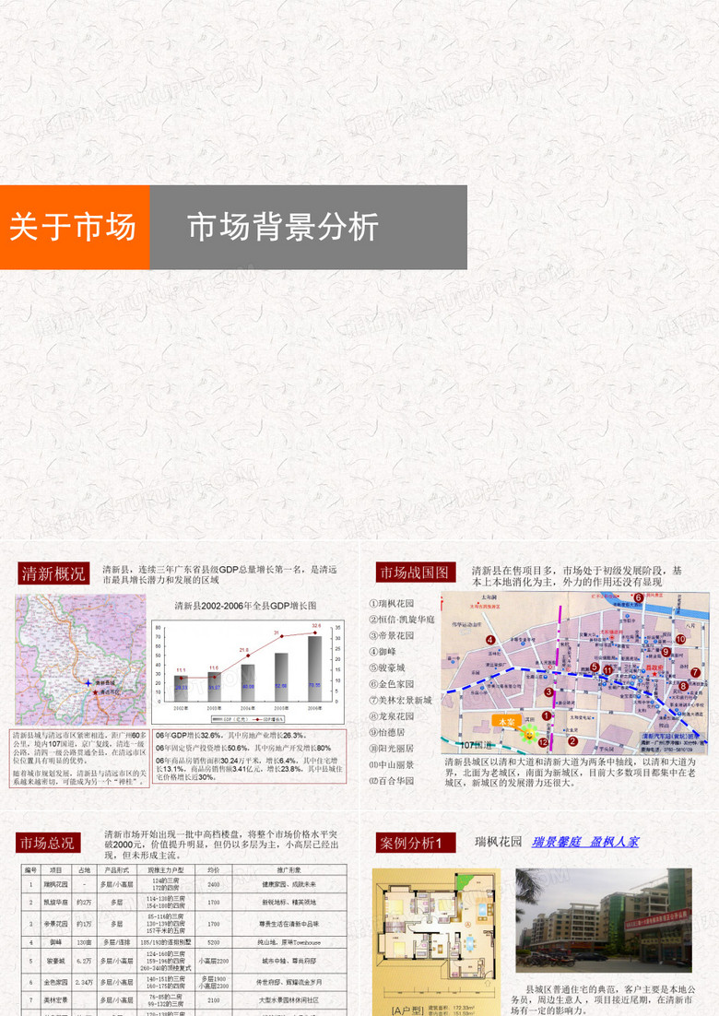719x1016 pixels.
Task: Click red map marker number 4
Action: point(490,640)
